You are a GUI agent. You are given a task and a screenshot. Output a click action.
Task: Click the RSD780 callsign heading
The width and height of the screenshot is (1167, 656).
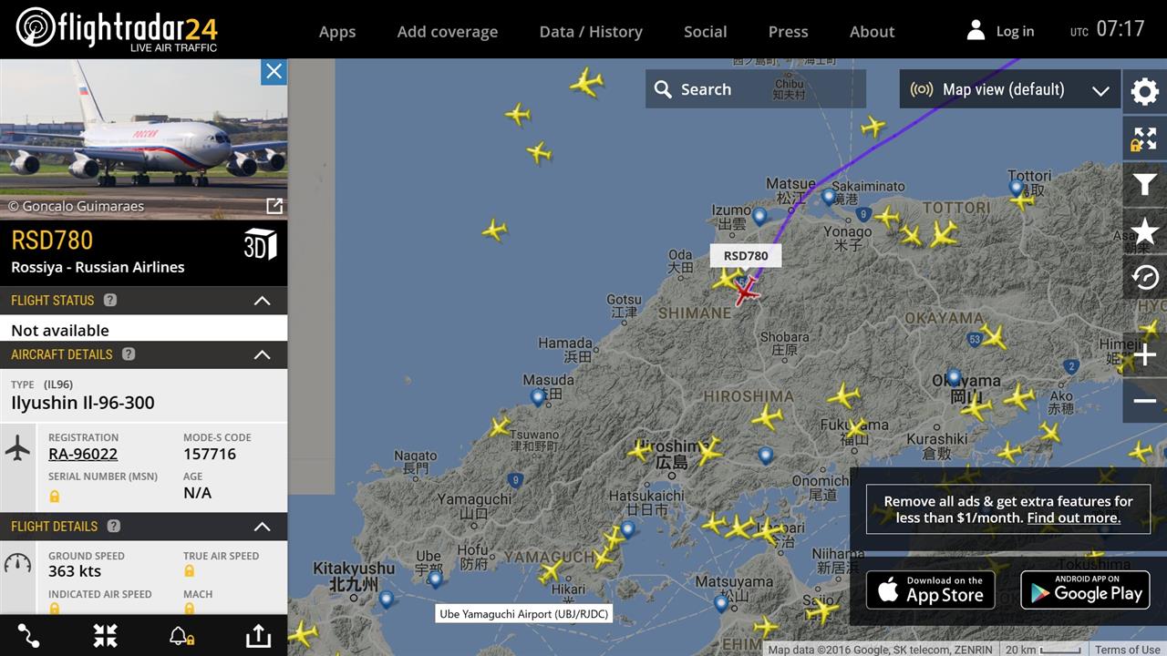pyautogui.click(x=52, y=241)
